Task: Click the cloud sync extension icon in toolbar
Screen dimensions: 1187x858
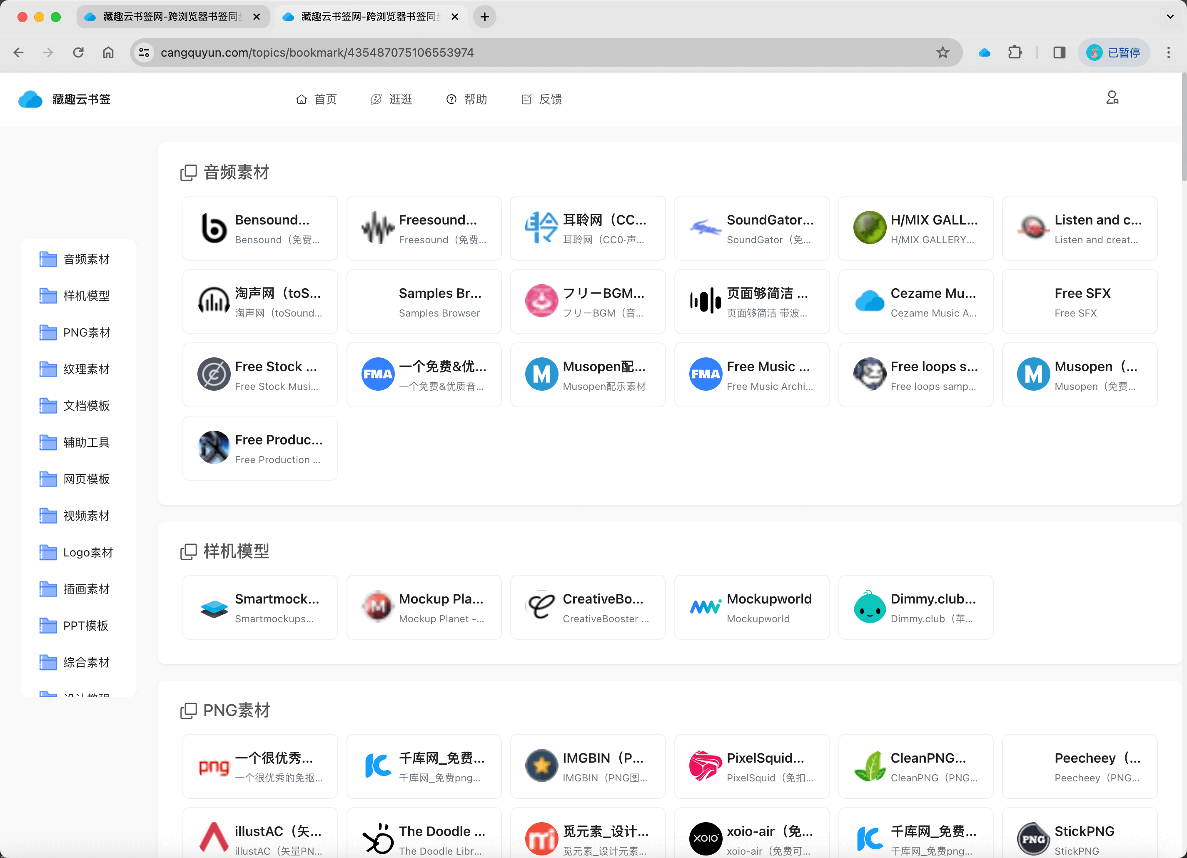Action: click(x=985, y=52)
